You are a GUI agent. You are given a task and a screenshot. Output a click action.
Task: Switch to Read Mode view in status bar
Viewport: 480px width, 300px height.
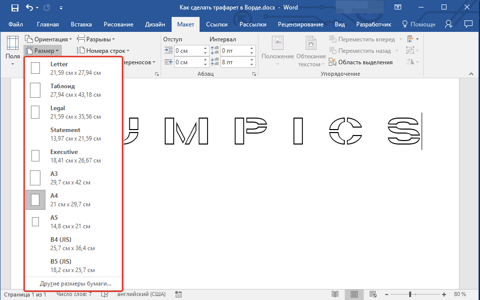pos(336,294)
